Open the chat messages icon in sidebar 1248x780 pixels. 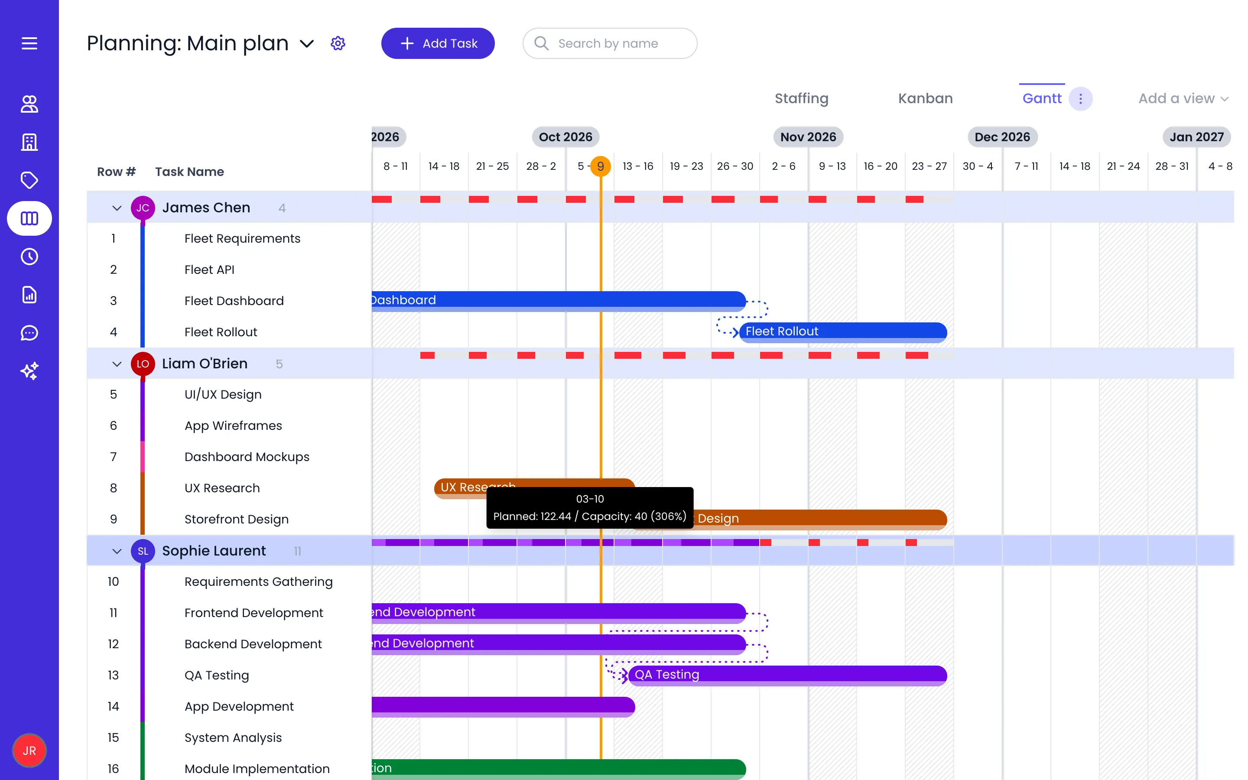pyautogui.click(x=29, y=333)
